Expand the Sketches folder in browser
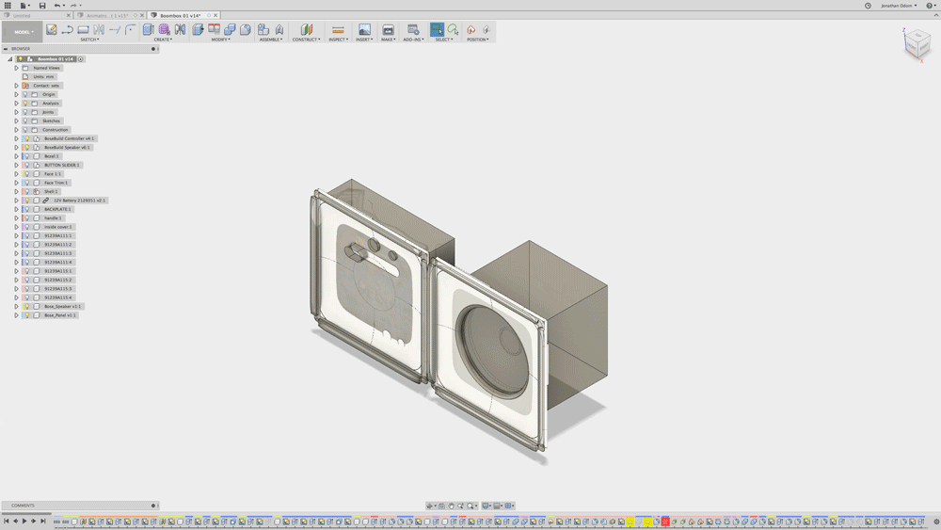Viewport: 941px width, 530px height. [16, 120]
